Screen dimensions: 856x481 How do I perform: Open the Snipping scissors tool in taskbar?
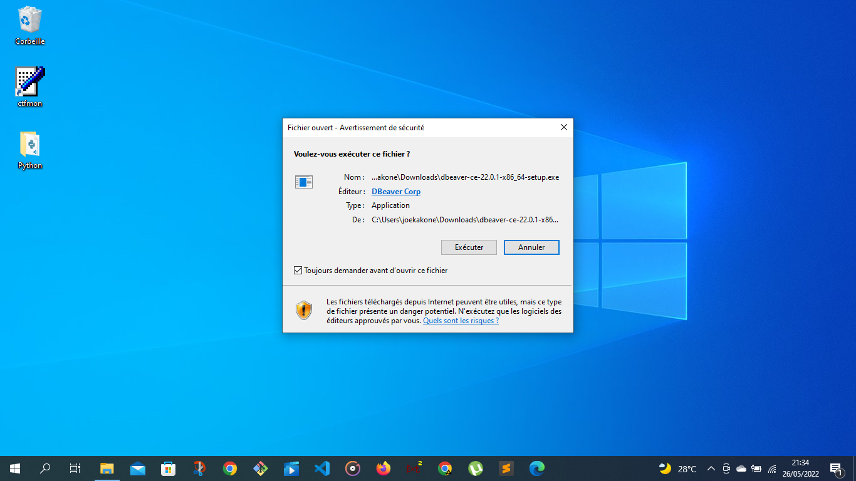coord(199,468)
